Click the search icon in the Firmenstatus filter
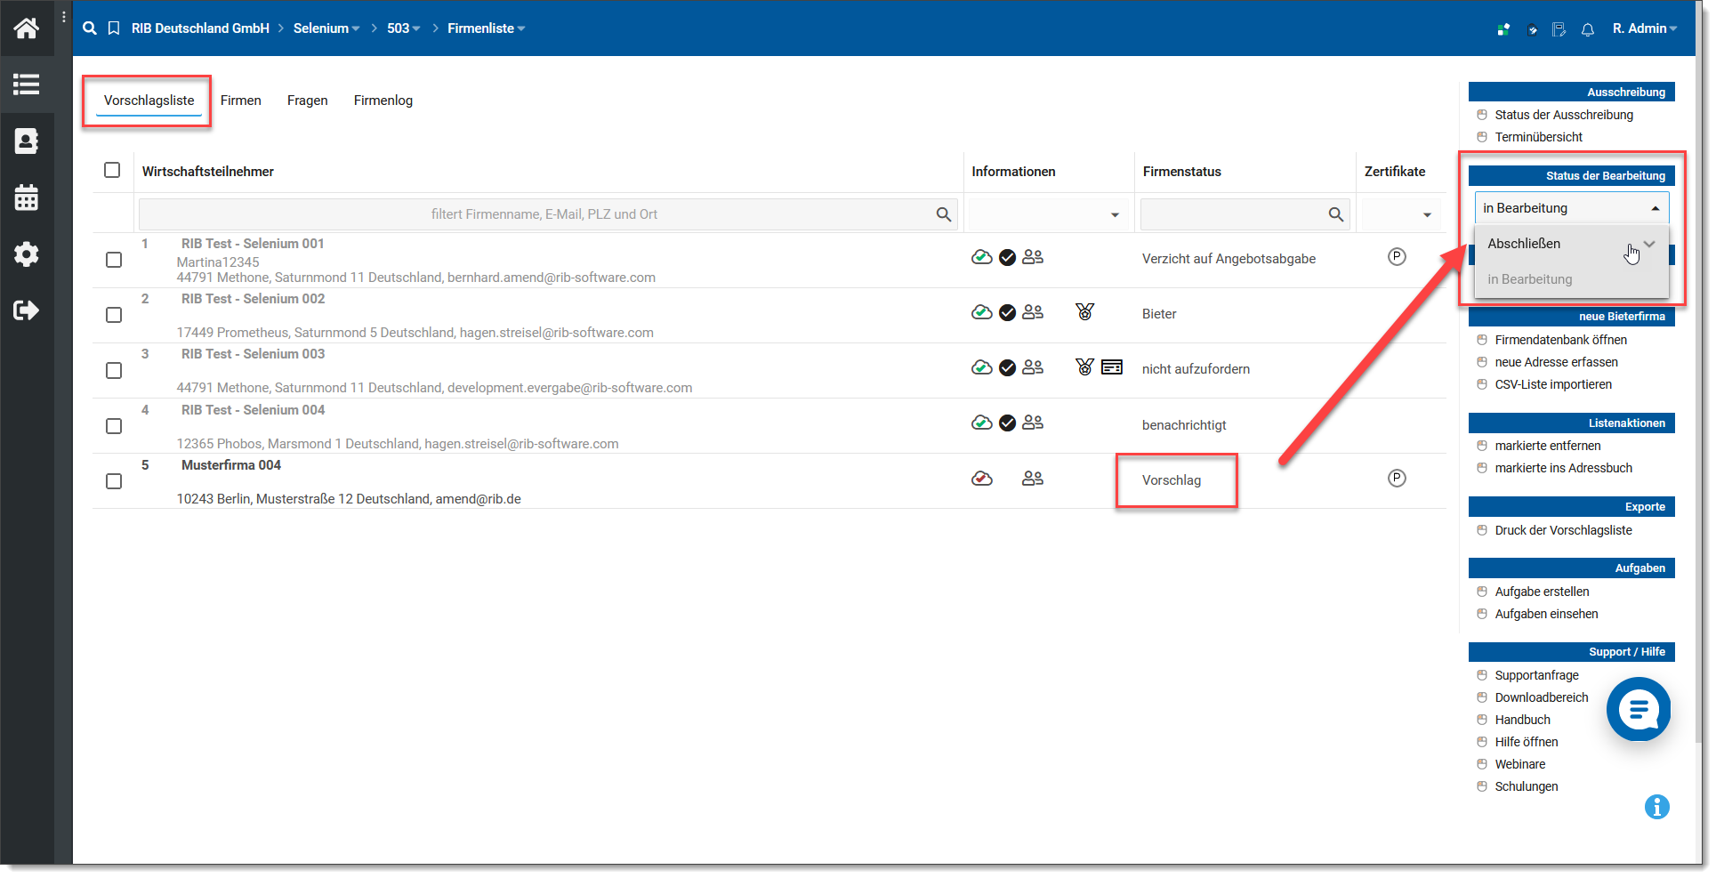Screen dimensions: 1716x878 coord(1336,214)
